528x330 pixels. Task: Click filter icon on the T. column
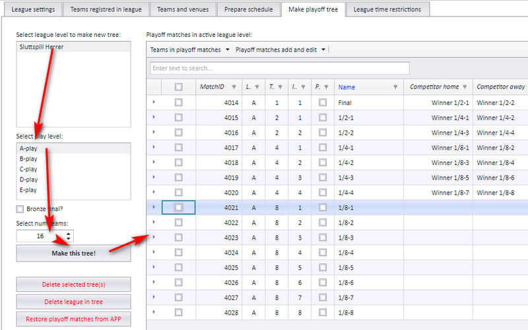280,87
